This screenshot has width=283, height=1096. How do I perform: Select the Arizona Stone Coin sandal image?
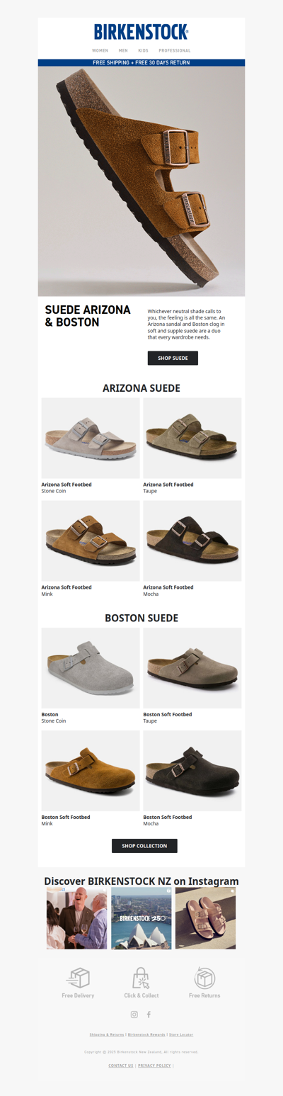(91, 438)
